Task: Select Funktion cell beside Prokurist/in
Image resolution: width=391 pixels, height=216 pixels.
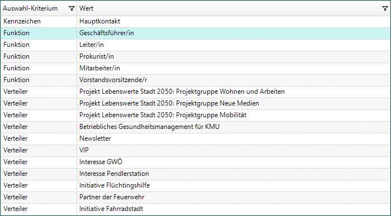Action: click(x=39, y=56)
